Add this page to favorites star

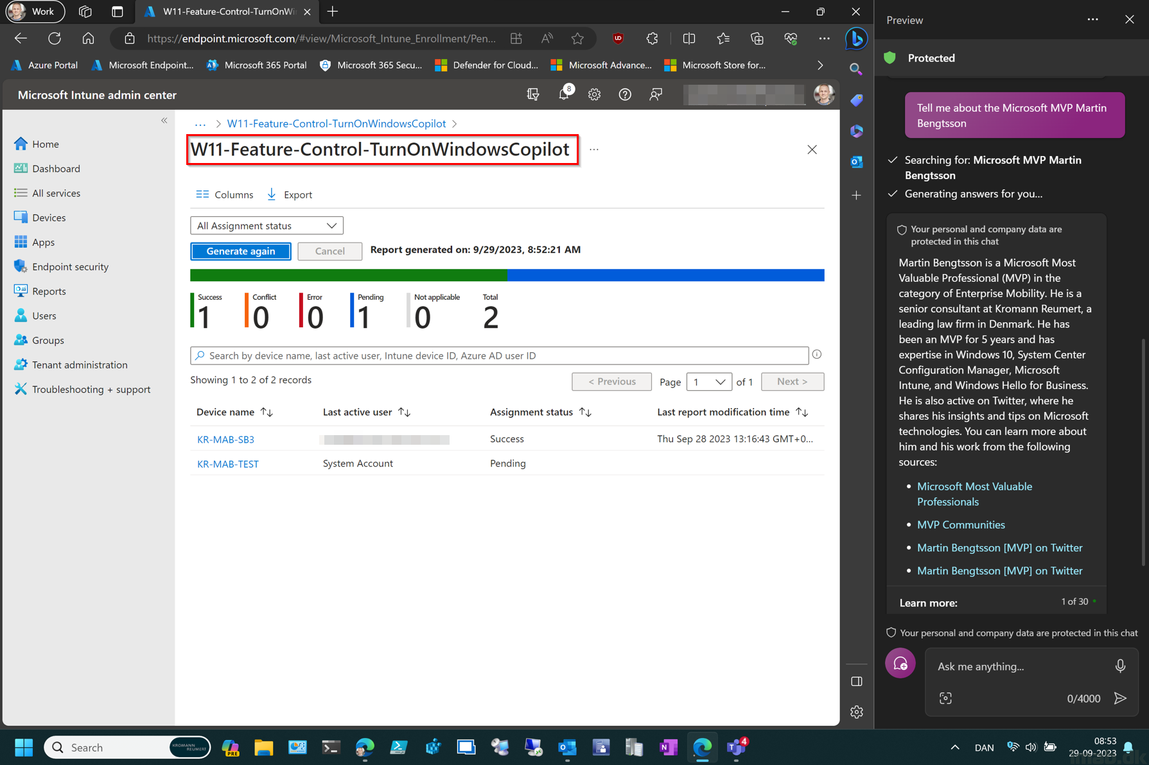click(577, 39)
